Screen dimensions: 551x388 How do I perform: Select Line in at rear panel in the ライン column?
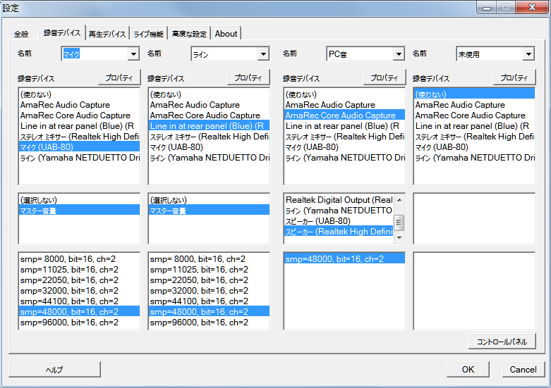pos(209,126)
